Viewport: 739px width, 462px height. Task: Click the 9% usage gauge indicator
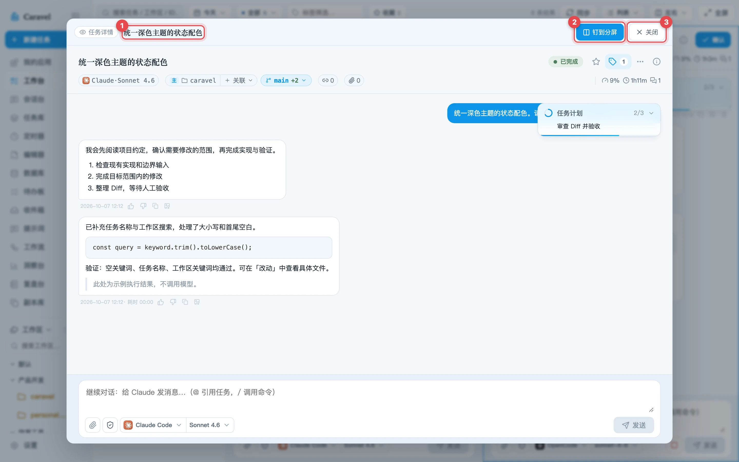[x=610, y=80]
